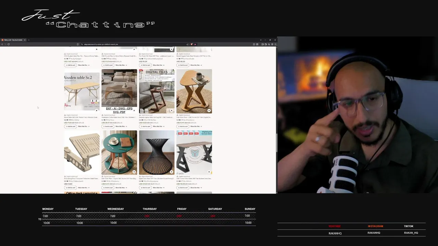438x246 pixels.
Task: Go back in the browser
Action: coord(2,44)
